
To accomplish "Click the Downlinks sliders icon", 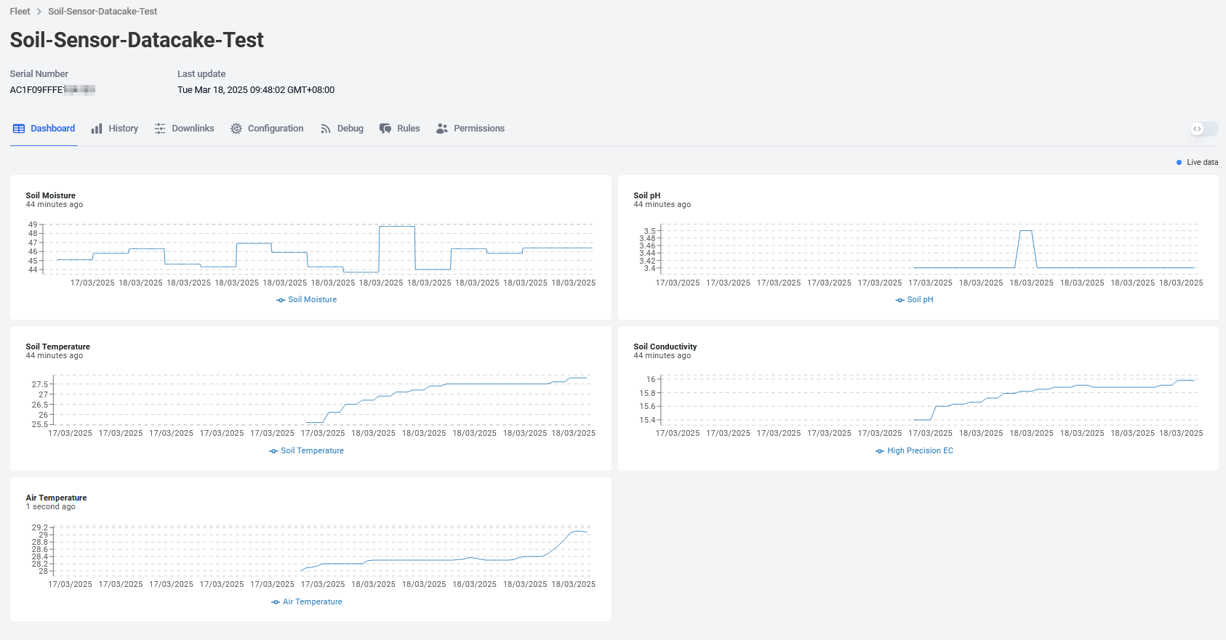I will [160, 129].
